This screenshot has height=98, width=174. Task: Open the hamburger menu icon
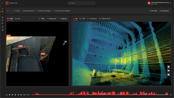point(2,3)
